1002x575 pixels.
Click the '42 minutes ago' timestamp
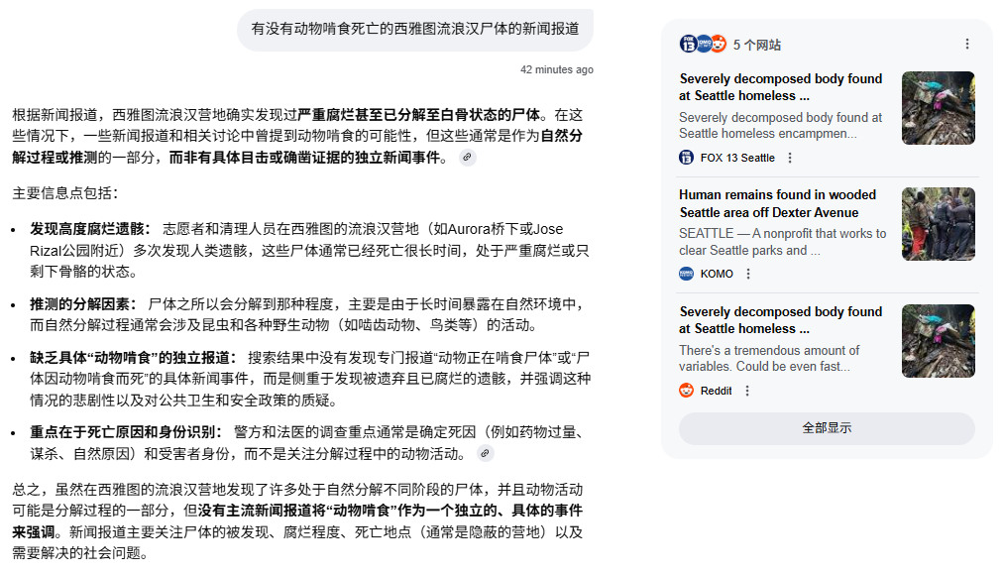click(557, 69)
